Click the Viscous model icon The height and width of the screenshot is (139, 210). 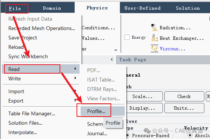pos(155,48)
